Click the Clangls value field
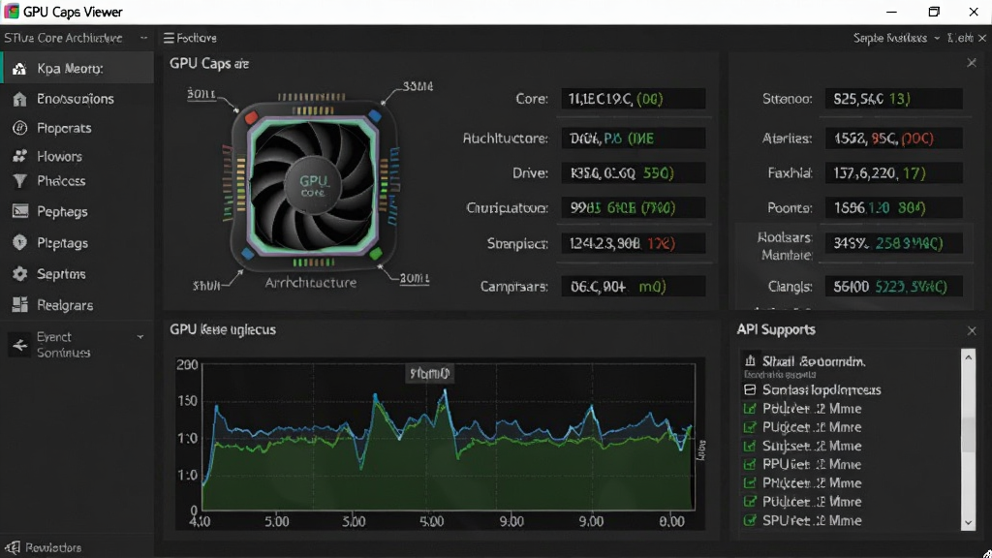Viewport: 992px width, 558px height. 894,286
